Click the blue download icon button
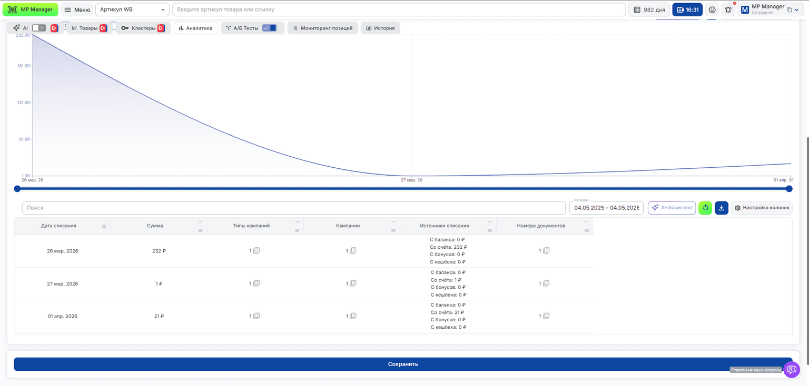809x386 pixels. tap(722, 208)
